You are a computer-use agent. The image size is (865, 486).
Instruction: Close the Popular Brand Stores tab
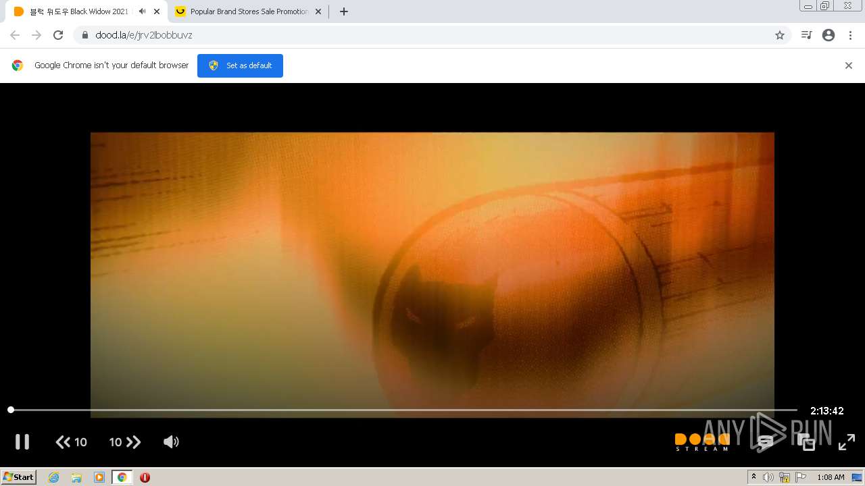pyautogui.click(x=318, y=11)
